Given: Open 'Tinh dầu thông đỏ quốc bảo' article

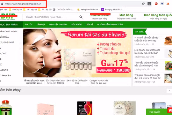Looking at the screenshot, I should pos(147,64).
